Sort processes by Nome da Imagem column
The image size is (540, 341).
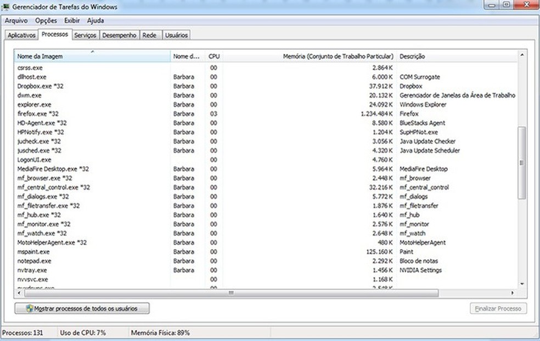(x=92, y=56)
